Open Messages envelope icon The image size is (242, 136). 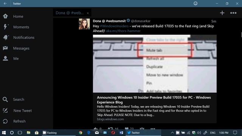click(x=5, y=48)
